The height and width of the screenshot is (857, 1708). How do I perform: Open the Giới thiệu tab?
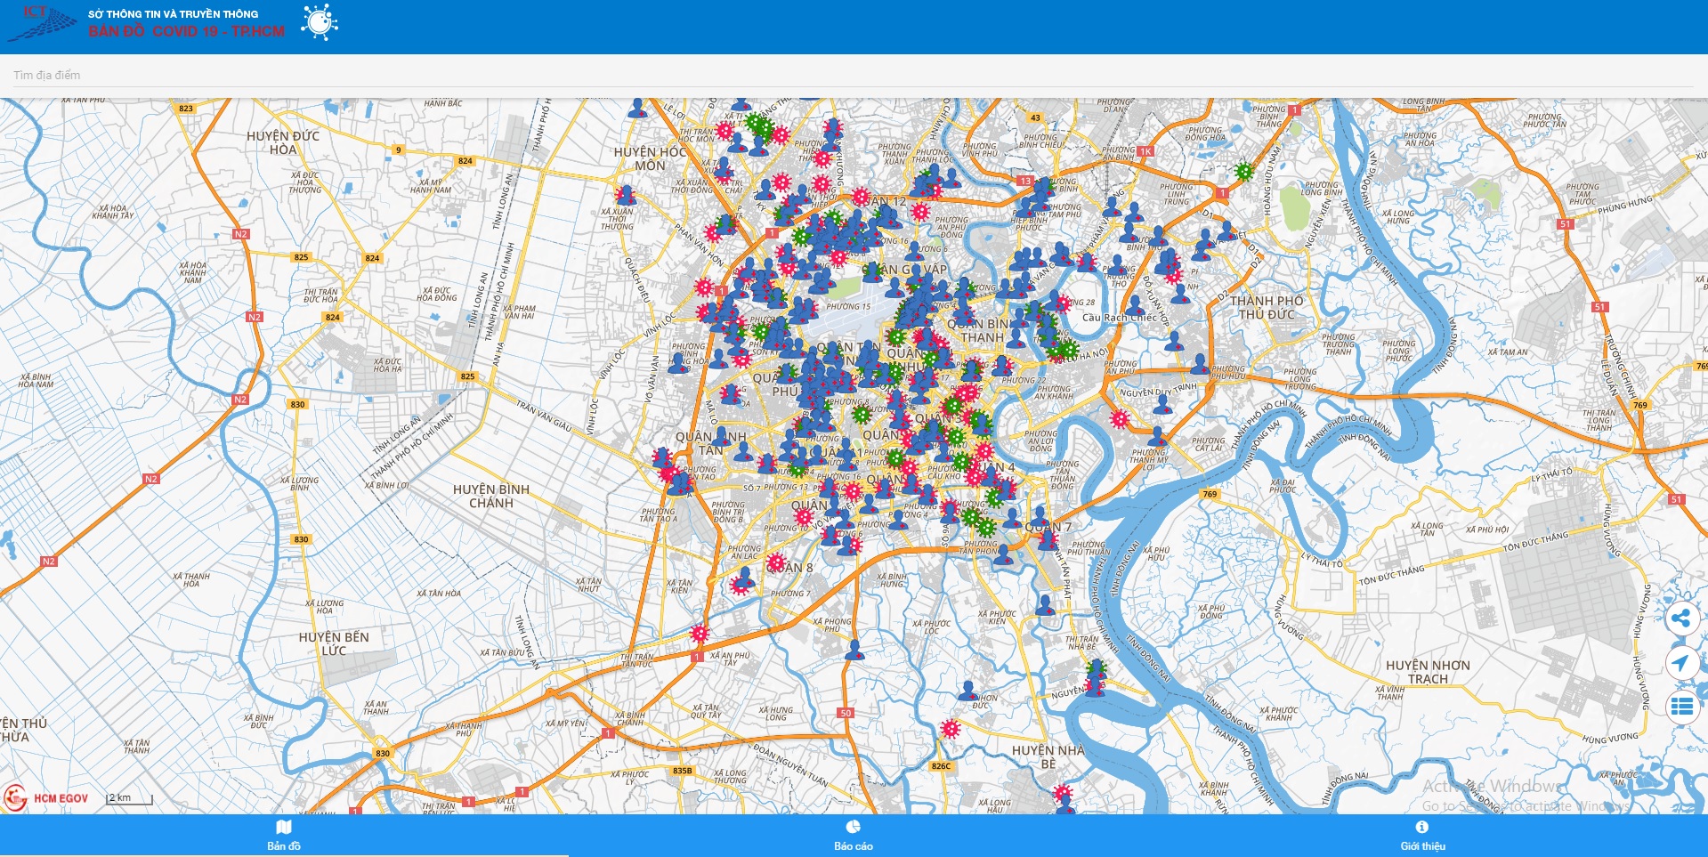pos(1422,836)
